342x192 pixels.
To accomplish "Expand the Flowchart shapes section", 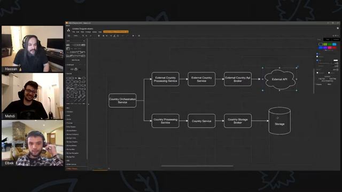I will 70,123.
